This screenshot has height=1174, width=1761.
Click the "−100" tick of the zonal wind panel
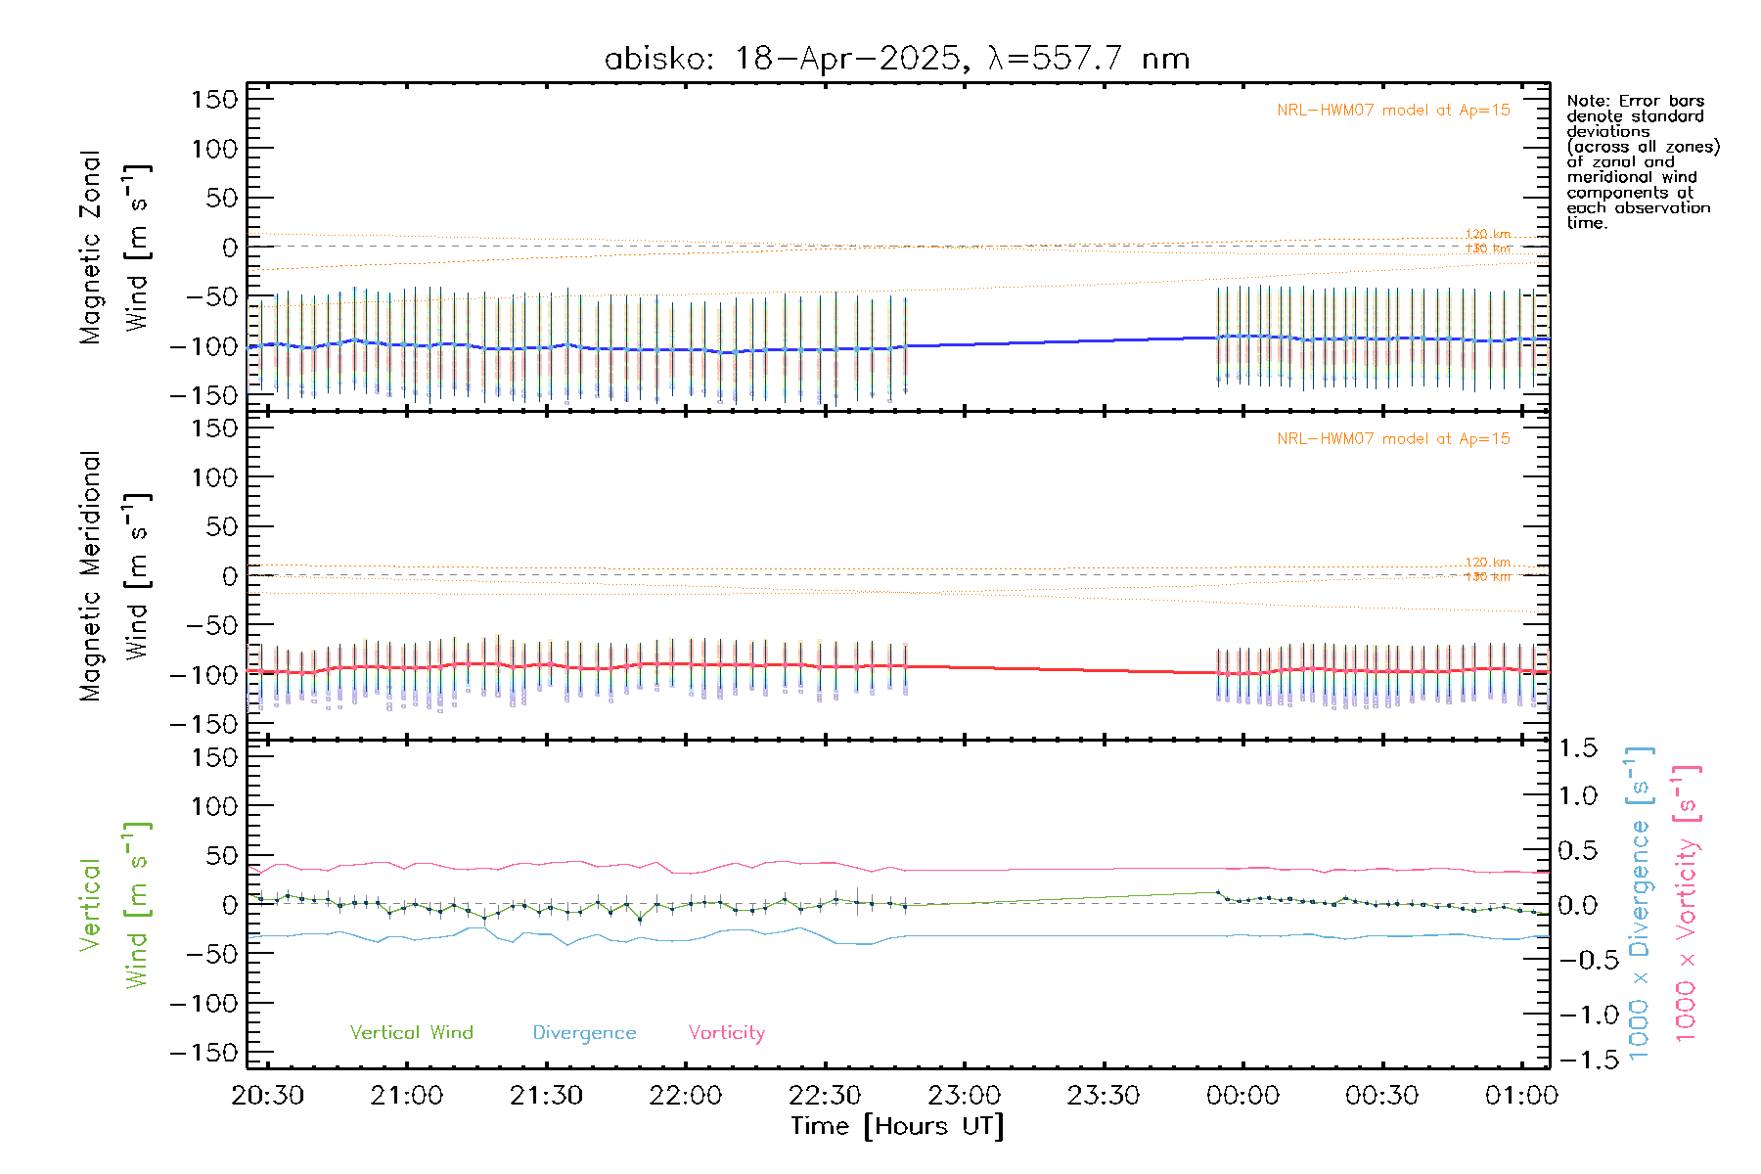click(x=203, y=346)
